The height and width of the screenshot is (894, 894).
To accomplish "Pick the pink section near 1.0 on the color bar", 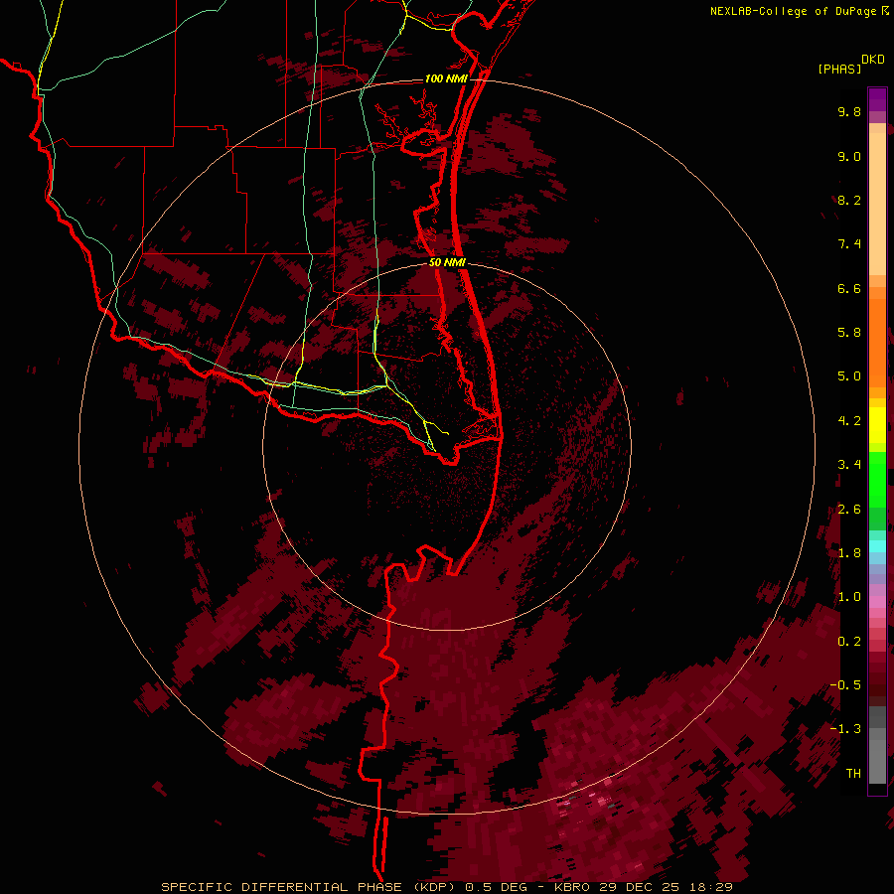I will click(x=877, y=602).
